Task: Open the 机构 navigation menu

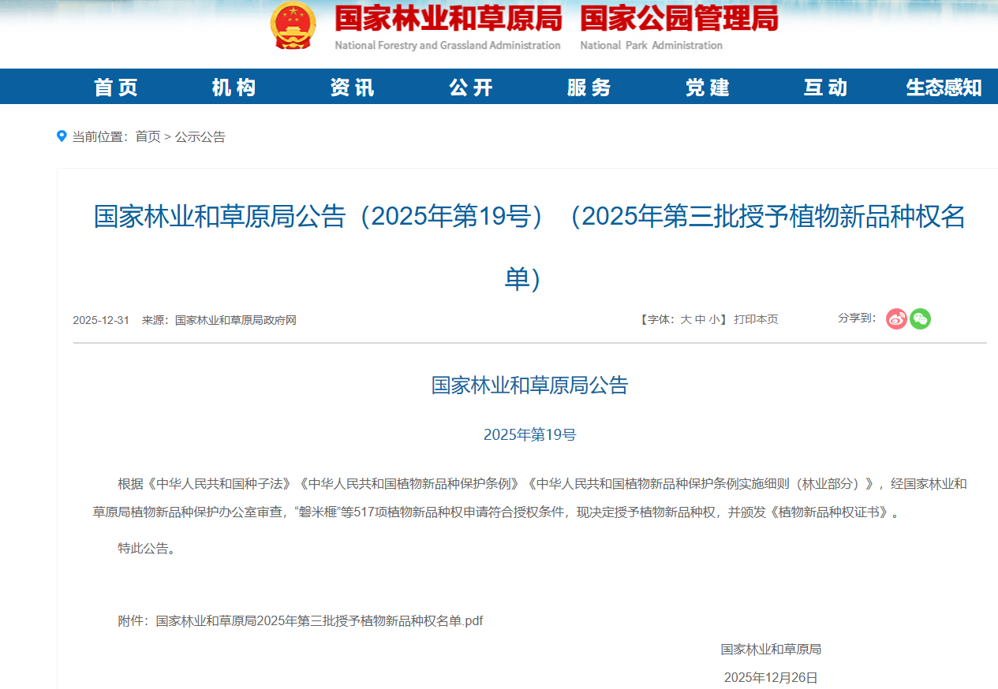Action: [234, 88]
